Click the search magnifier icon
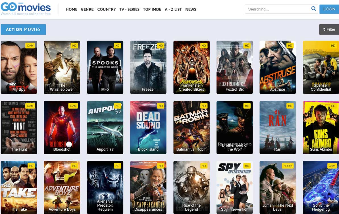This screenshot has height=214, width=339. (x=313, y=9)
